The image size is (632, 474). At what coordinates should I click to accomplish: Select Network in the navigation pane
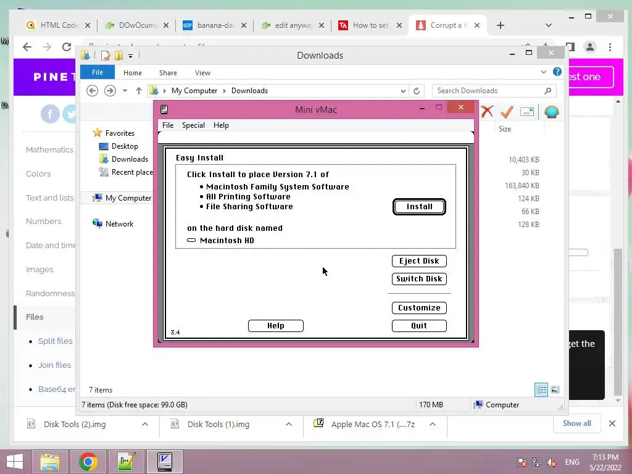pyautogui.click(x=114, y=223)
